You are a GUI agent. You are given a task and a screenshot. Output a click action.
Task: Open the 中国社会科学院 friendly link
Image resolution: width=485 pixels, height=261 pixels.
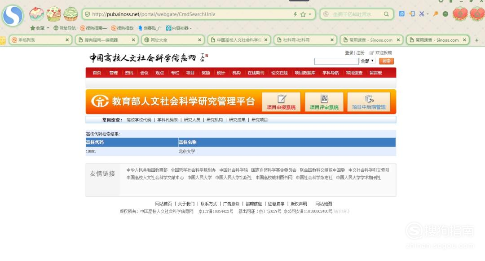coord(234,170)
